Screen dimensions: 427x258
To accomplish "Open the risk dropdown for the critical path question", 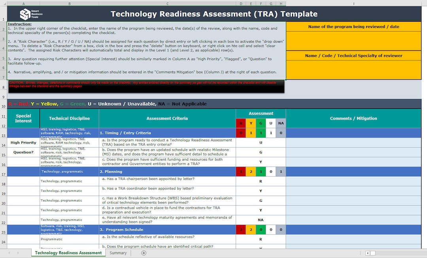I will coord(260,247).
